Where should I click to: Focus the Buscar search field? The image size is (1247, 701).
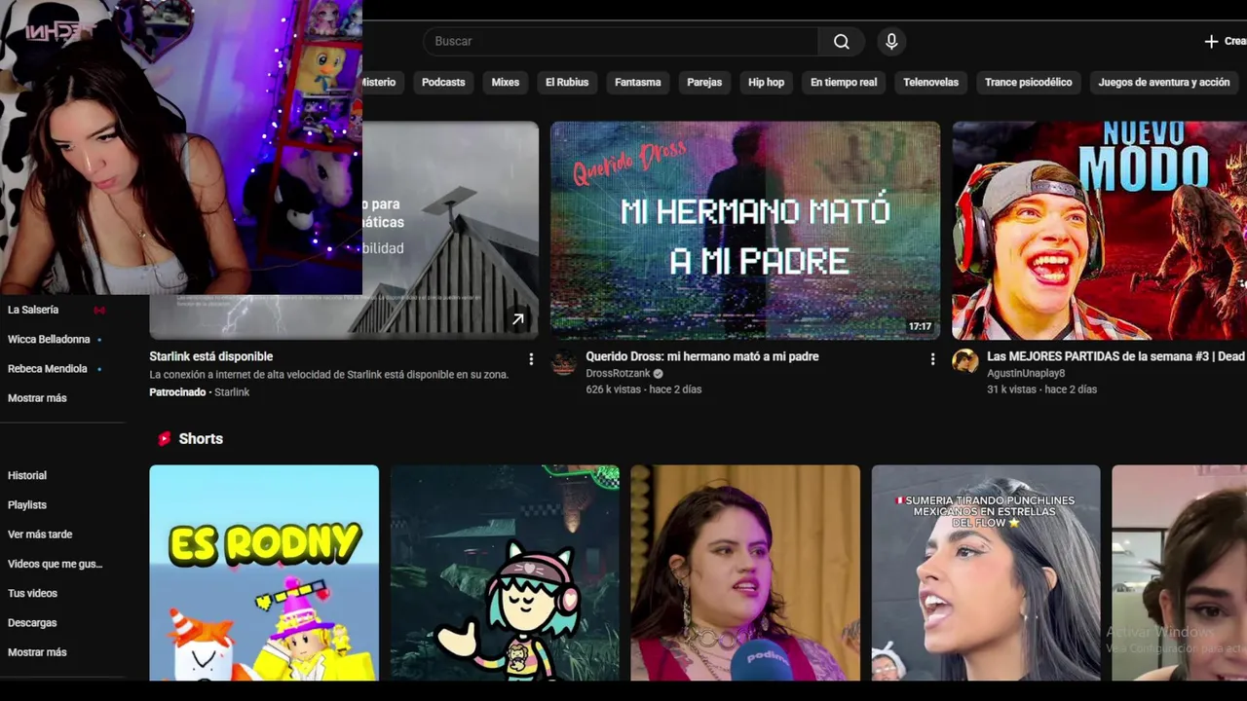[622, 41]
